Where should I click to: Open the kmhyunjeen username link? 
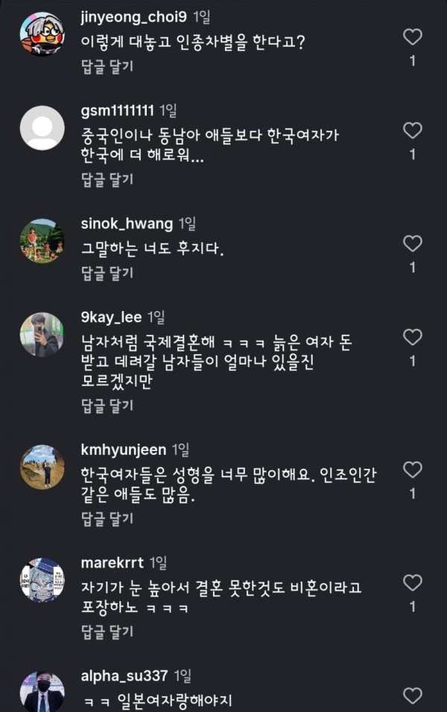coord(124,450)
